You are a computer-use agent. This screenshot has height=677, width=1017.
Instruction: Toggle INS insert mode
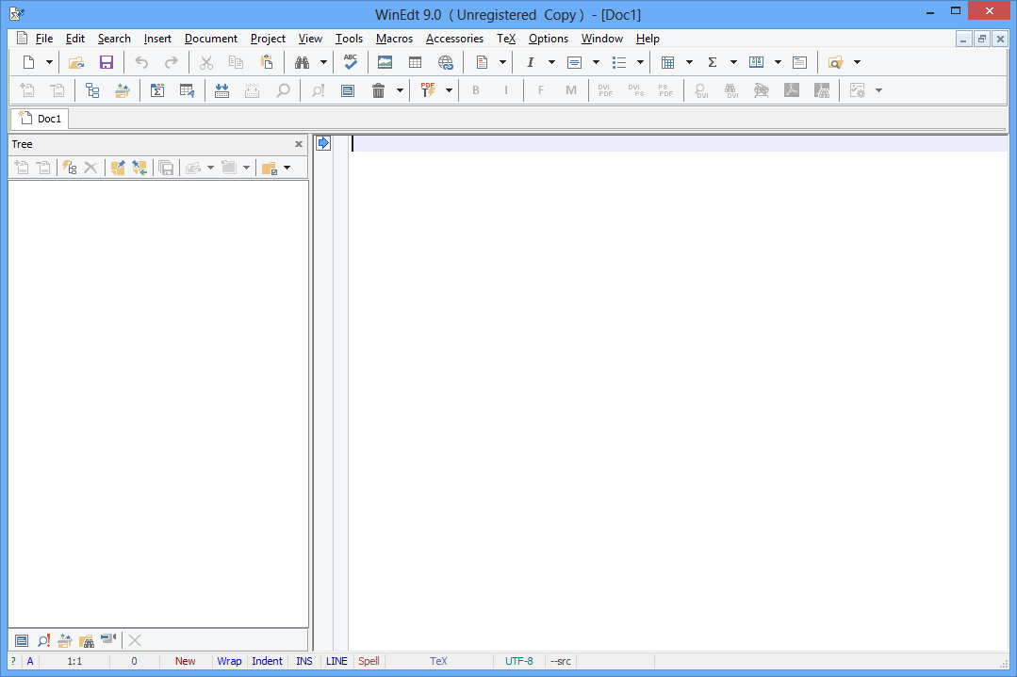tap(303, 661)
